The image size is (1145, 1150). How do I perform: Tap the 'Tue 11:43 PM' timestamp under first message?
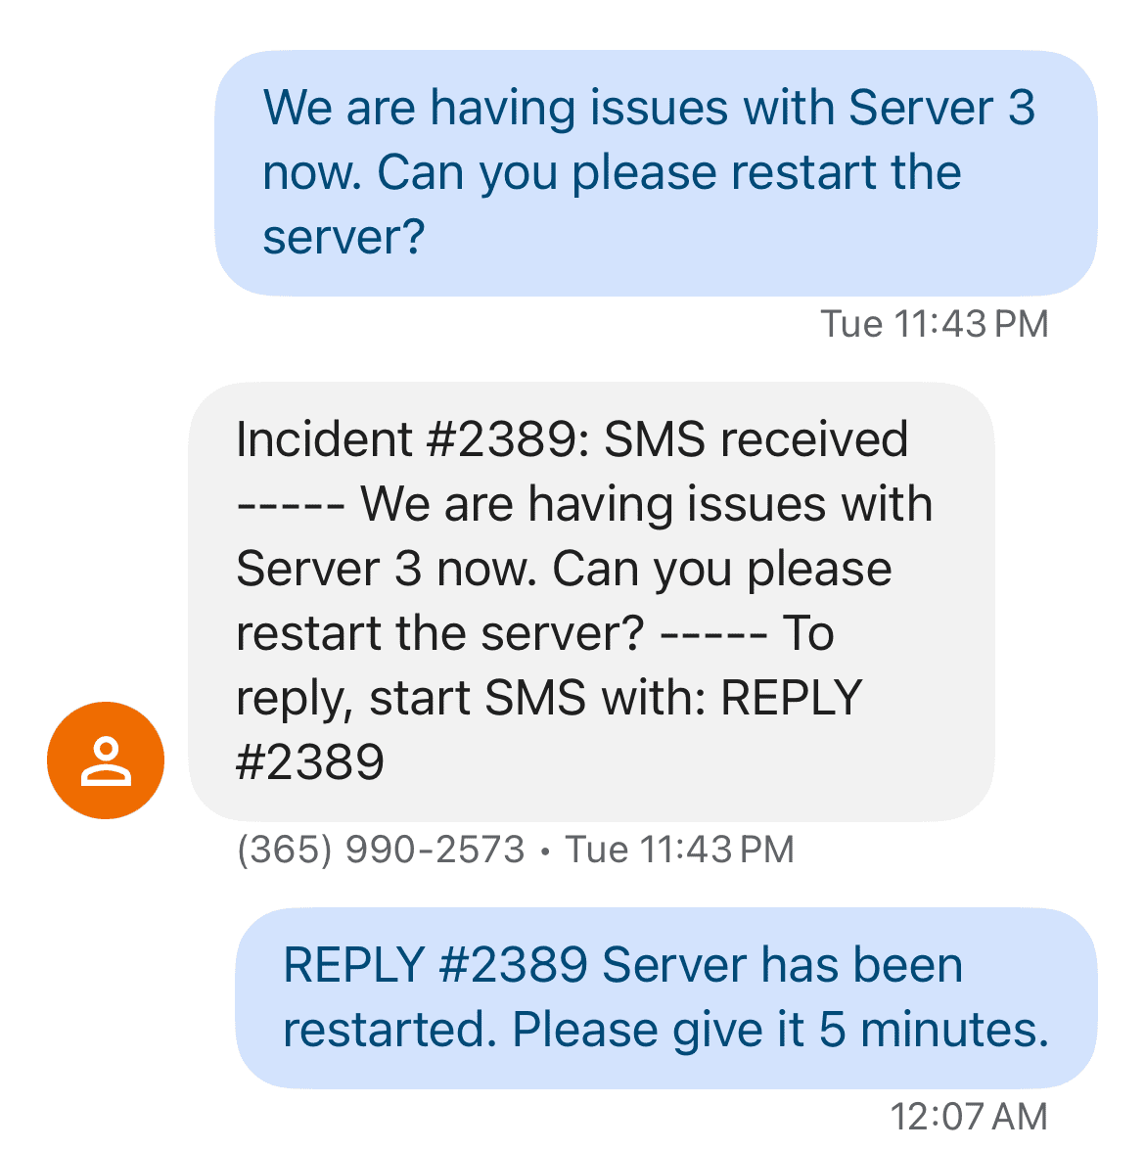coord(933,324)
